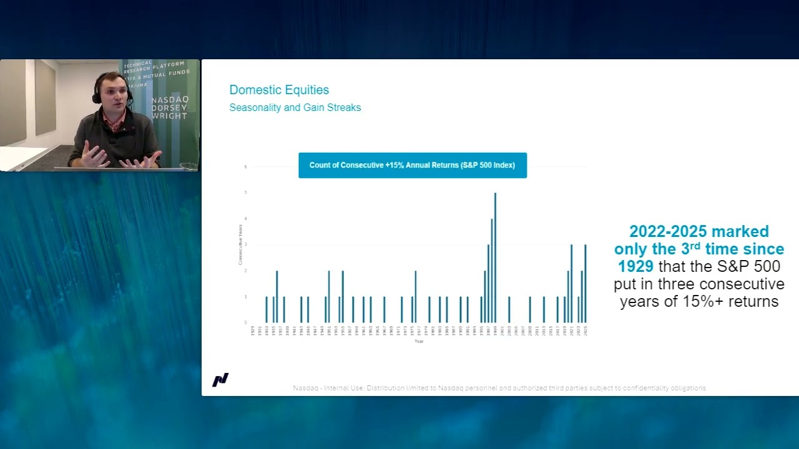The image size is (799, 449).
Task: Click the last chart bar for 2025
Action: coord(585,284)
